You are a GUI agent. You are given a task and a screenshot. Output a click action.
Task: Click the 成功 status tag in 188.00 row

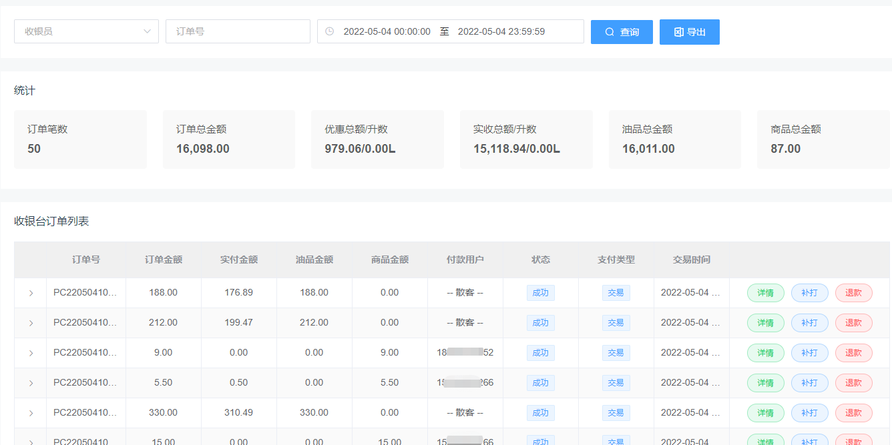pos(541,293)
